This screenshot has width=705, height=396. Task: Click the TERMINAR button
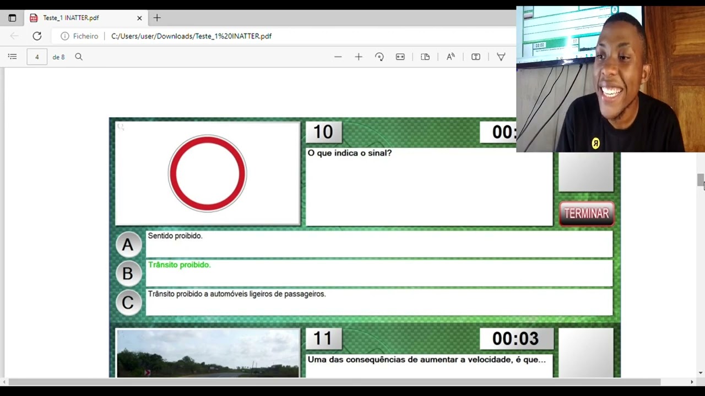pyautogui.click(x=587, y=213)
